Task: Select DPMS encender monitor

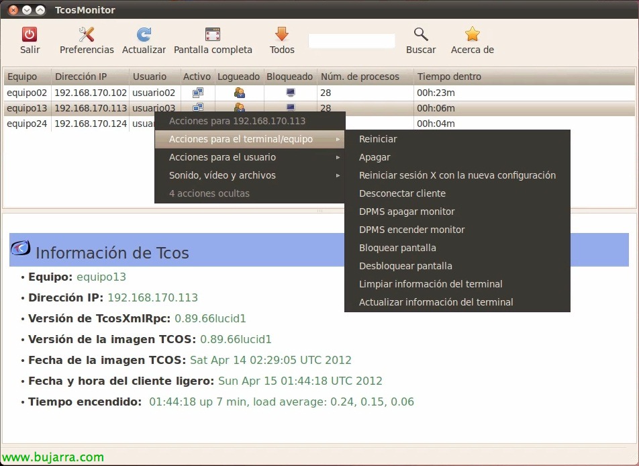Action: coord(457,230)
